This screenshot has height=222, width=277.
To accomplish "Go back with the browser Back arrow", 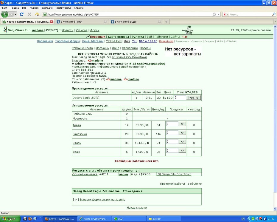I will [x=5, y=14].
